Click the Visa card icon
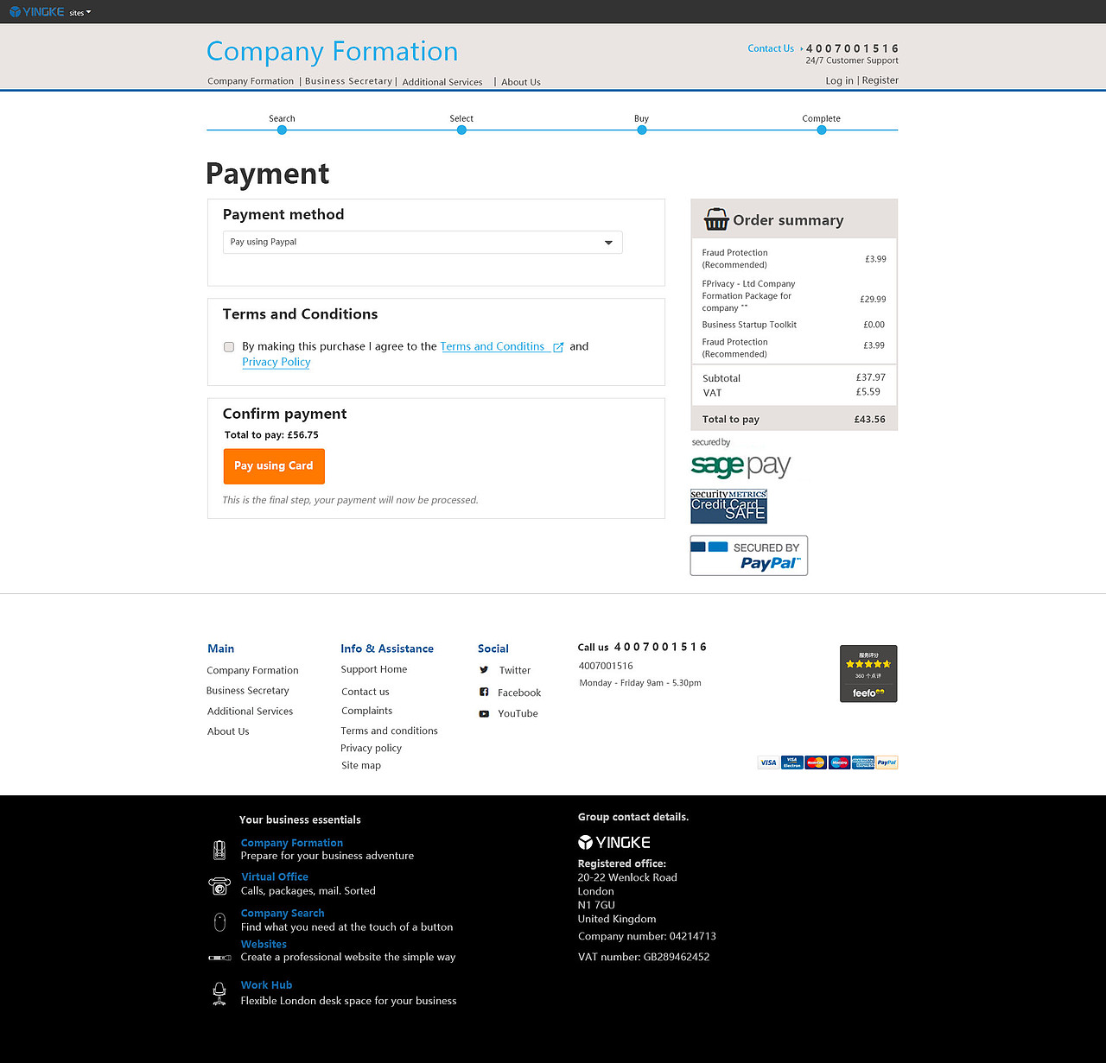 [x=768, y=762]
